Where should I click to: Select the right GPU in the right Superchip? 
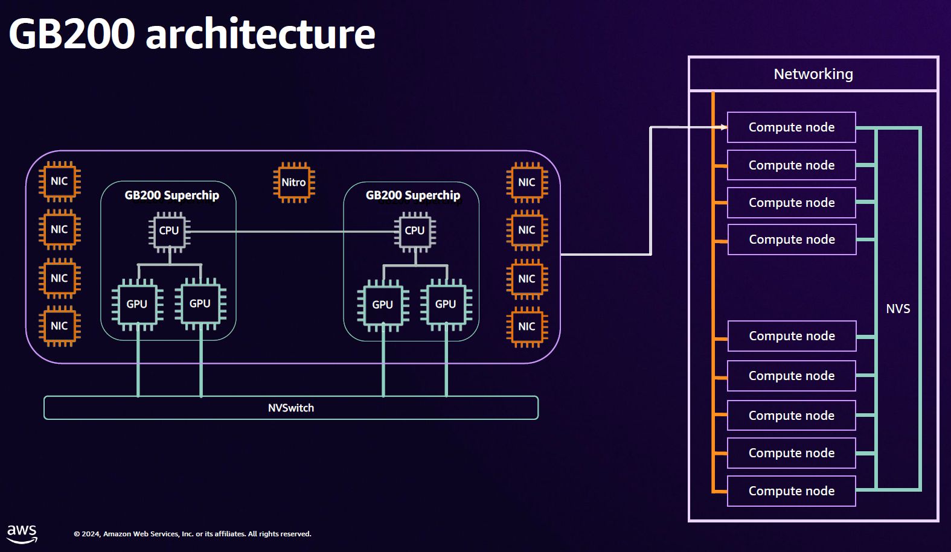click(x=446, y=304)
